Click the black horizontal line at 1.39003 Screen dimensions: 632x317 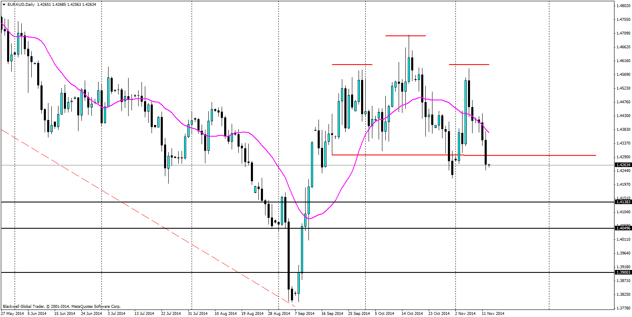308,272
